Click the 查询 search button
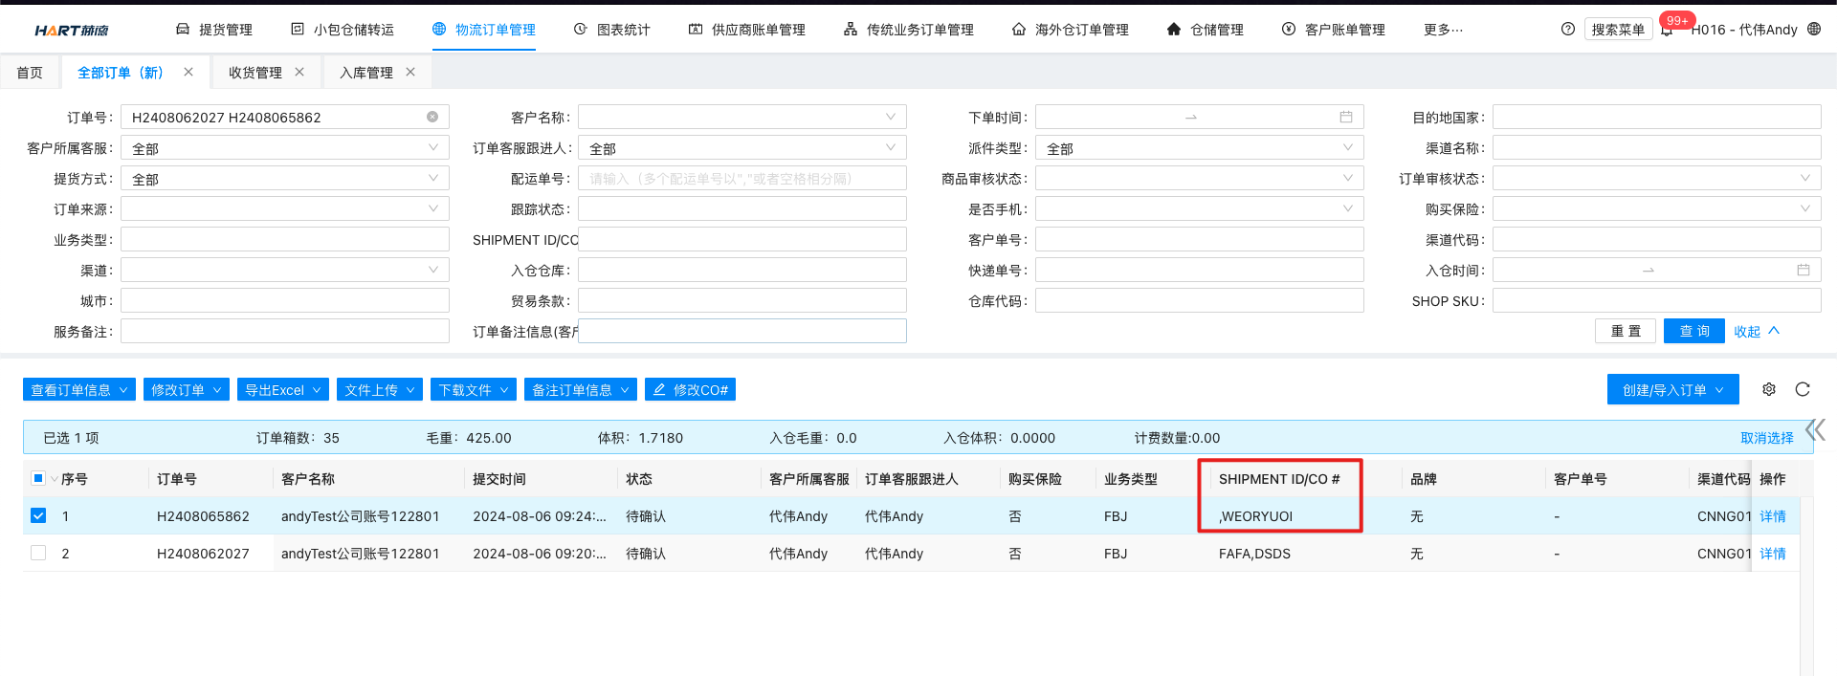The image size is (1837, 676). coord(1693,331)
